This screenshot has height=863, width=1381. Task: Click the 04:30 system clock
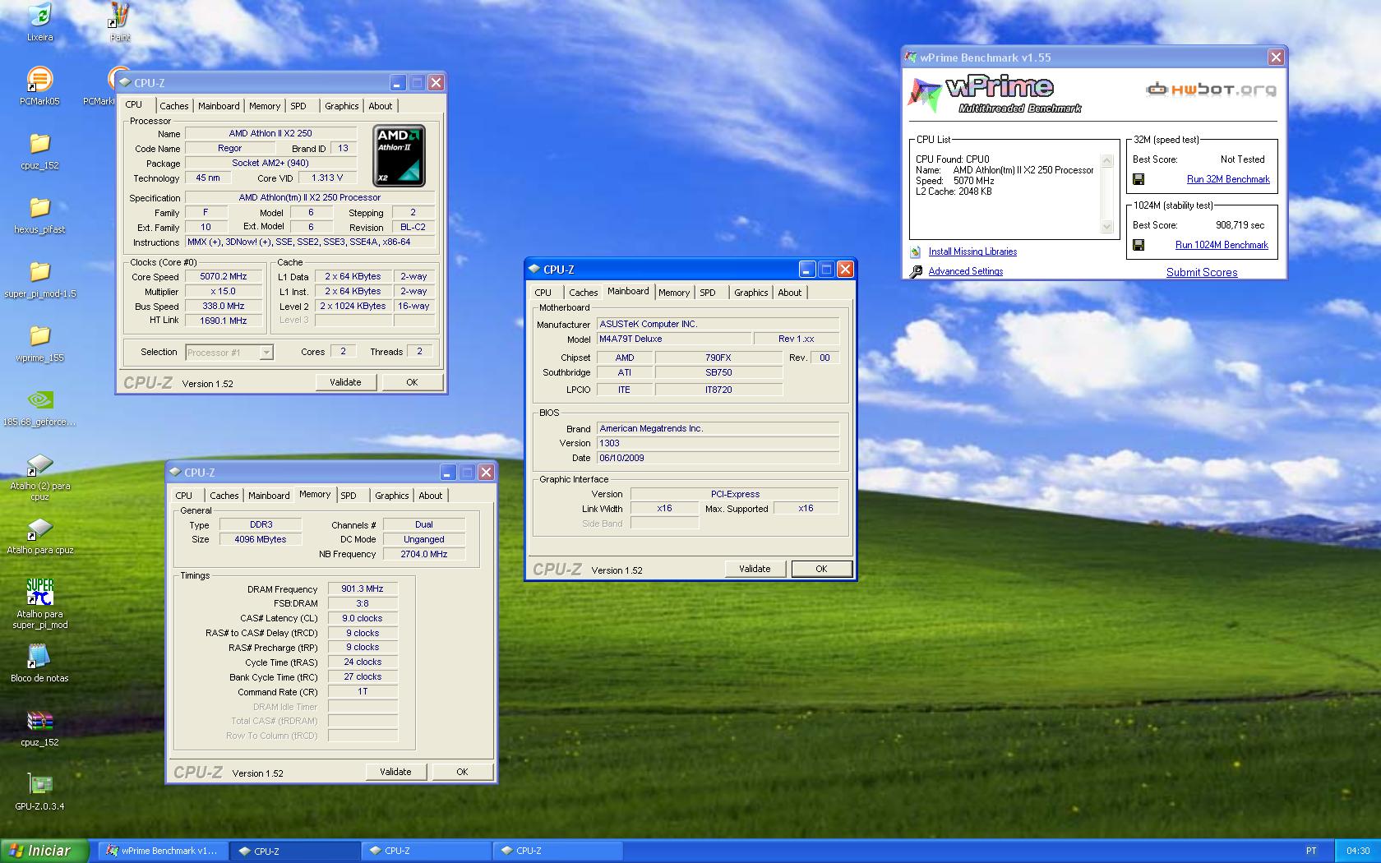(x=1358, y=851)
